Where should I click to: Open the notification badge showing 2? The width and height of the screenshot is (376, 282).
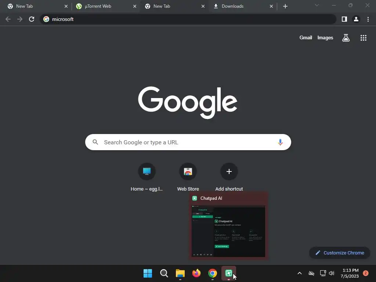[366, 273]
